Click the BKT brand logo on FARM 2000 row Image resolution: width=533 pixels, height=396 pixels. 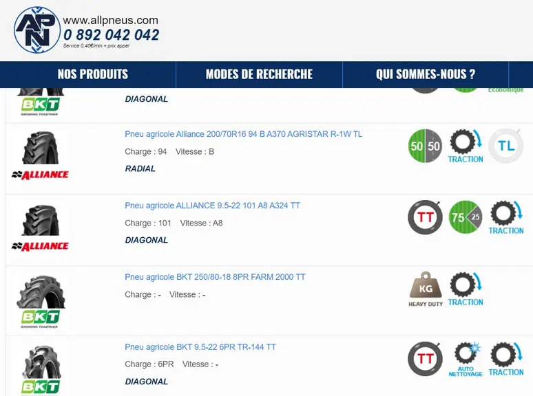click(40, 319)
